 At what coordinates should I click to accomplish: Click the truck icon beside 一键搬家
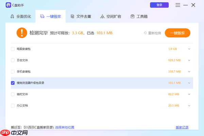pos(42,16)
